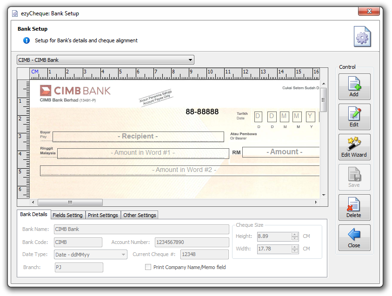Increase cheque Height value

295,234
